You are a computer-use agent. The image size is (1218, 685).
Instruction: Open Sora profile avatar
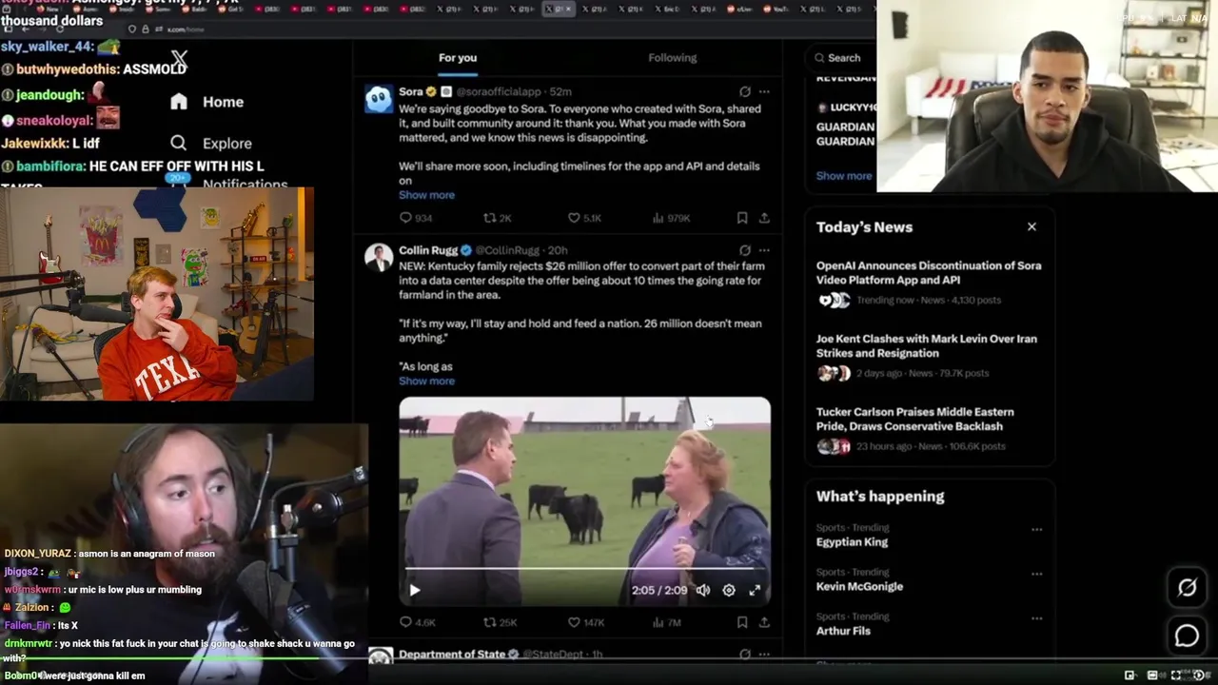click(x=379, y=99)
